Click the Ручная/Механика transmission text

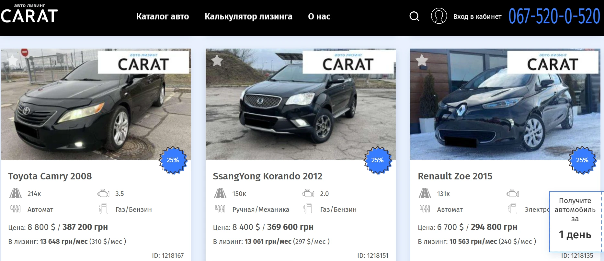point(261,210)
